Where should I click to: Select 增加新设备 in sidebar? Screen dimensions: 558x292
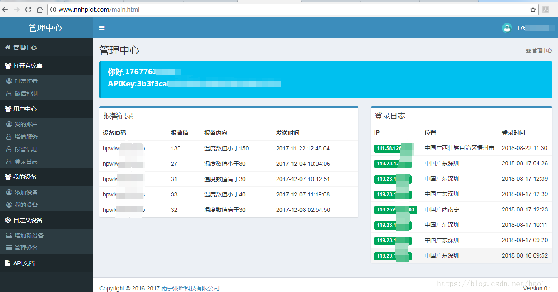47,236
